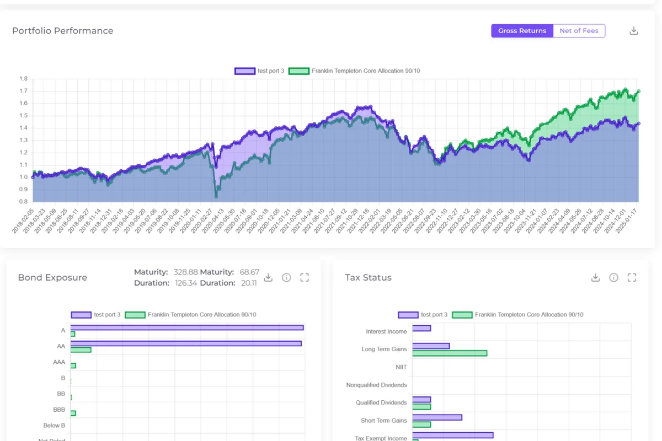Switch to Gross Returns view

pos(522,31)
